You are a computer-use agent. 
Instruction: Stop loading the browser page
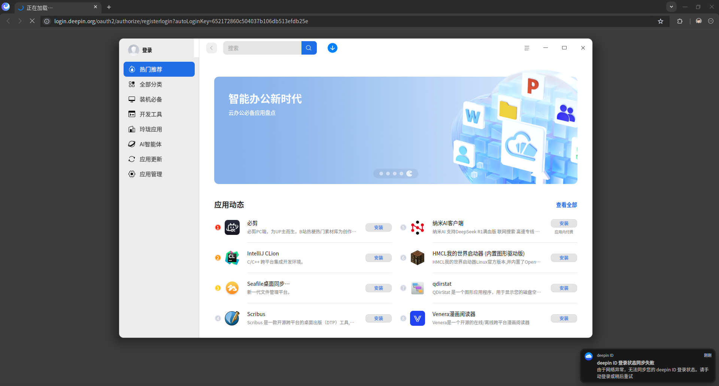(x=32, y=21)
